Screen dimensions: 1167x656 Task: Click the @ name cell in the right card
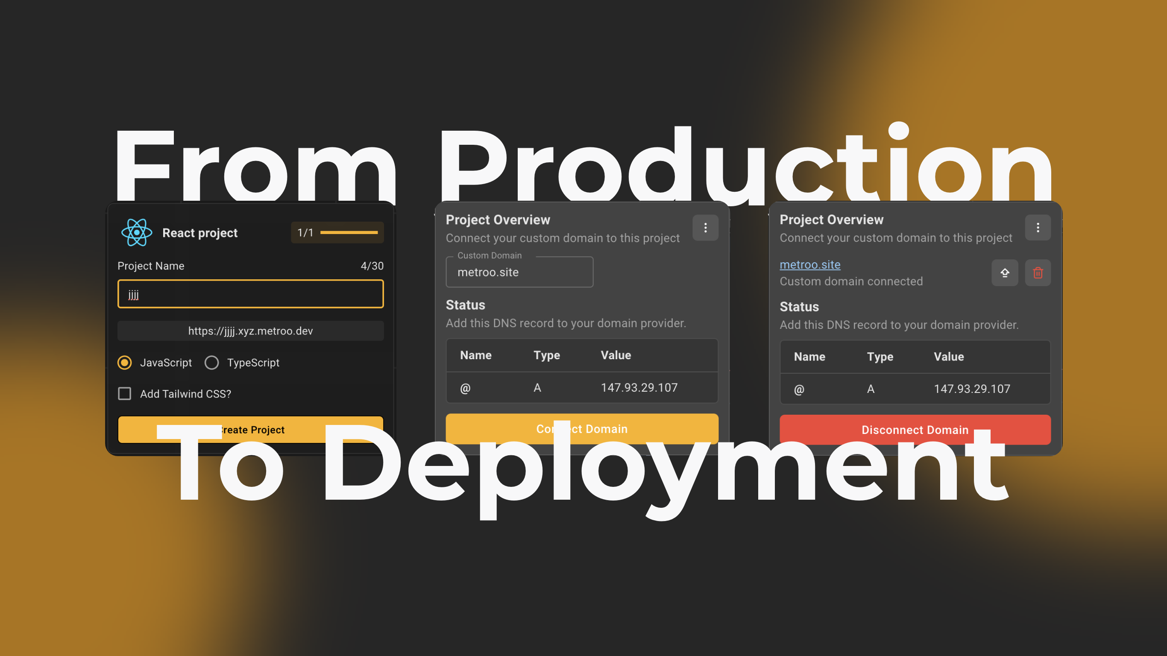[799, 389]
